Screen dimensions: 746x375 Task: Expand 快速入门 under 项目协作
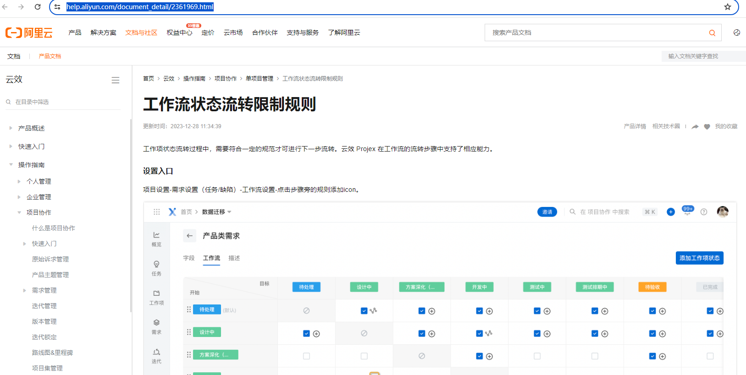point(24,244)
